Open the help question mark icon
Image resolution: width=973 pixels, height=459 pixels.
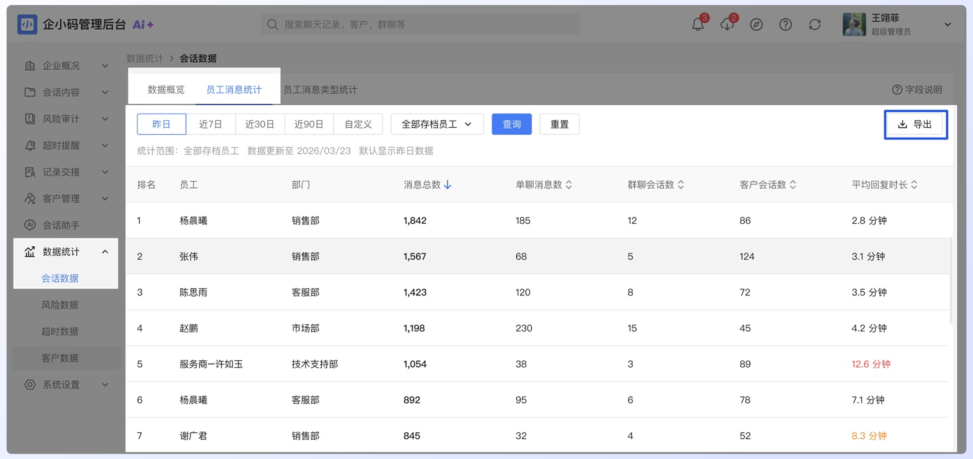pyautogui.click(x=786, y=25)
